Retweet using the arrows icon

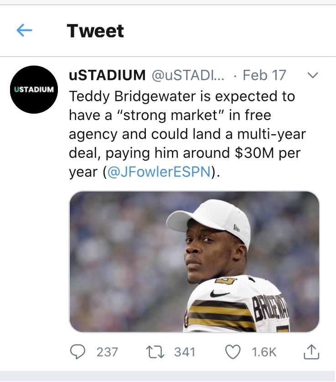tap(155, 352)
